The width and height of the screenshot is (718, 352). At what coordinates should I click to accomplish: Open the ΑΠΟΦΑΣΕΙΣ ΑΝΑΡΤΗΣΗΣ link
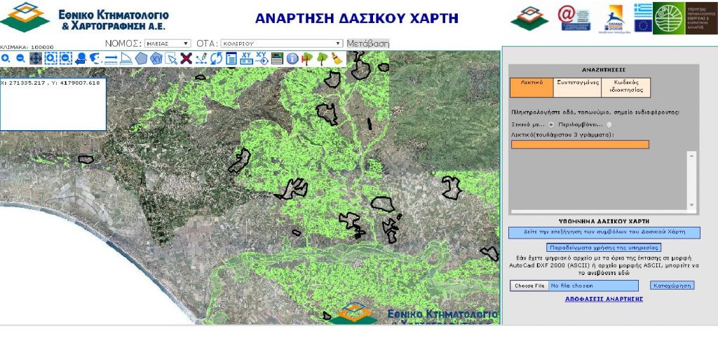(604, 299)
